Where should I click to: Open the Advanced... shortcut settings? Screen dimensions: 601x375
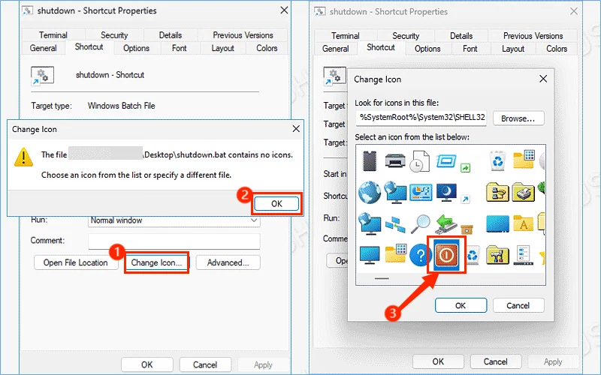pos(228,262)
